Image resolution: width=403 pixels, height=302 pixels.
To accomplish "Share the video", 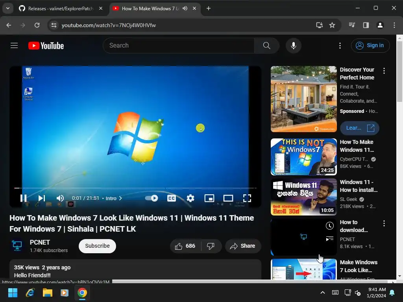I will (243, 246).
